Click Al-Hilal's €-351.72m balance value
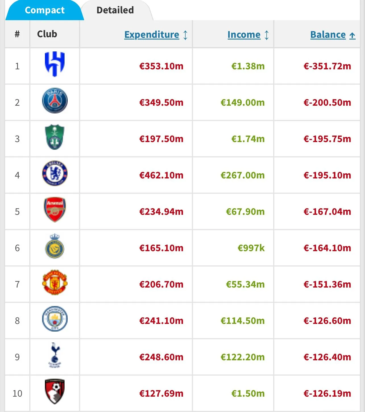Image resolution: width=365 pixels, height=412 pixels. pos(327,66)
